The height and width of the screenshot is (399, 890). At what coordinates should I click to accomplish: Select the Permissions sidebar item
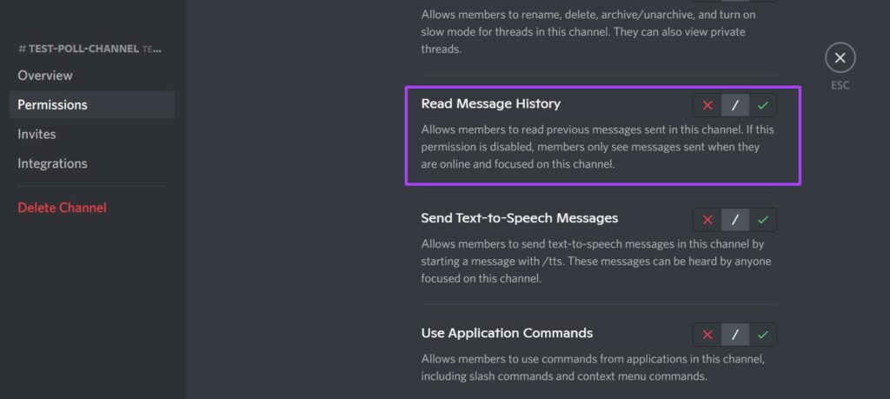[x=92, y=105]
